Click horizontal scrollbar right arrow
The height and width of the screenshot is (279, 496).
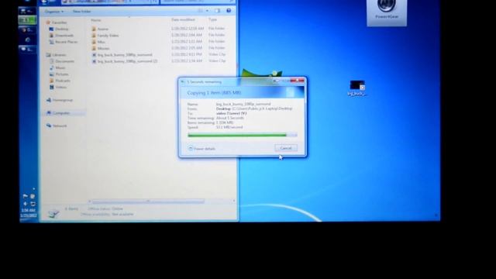point(234,201)
